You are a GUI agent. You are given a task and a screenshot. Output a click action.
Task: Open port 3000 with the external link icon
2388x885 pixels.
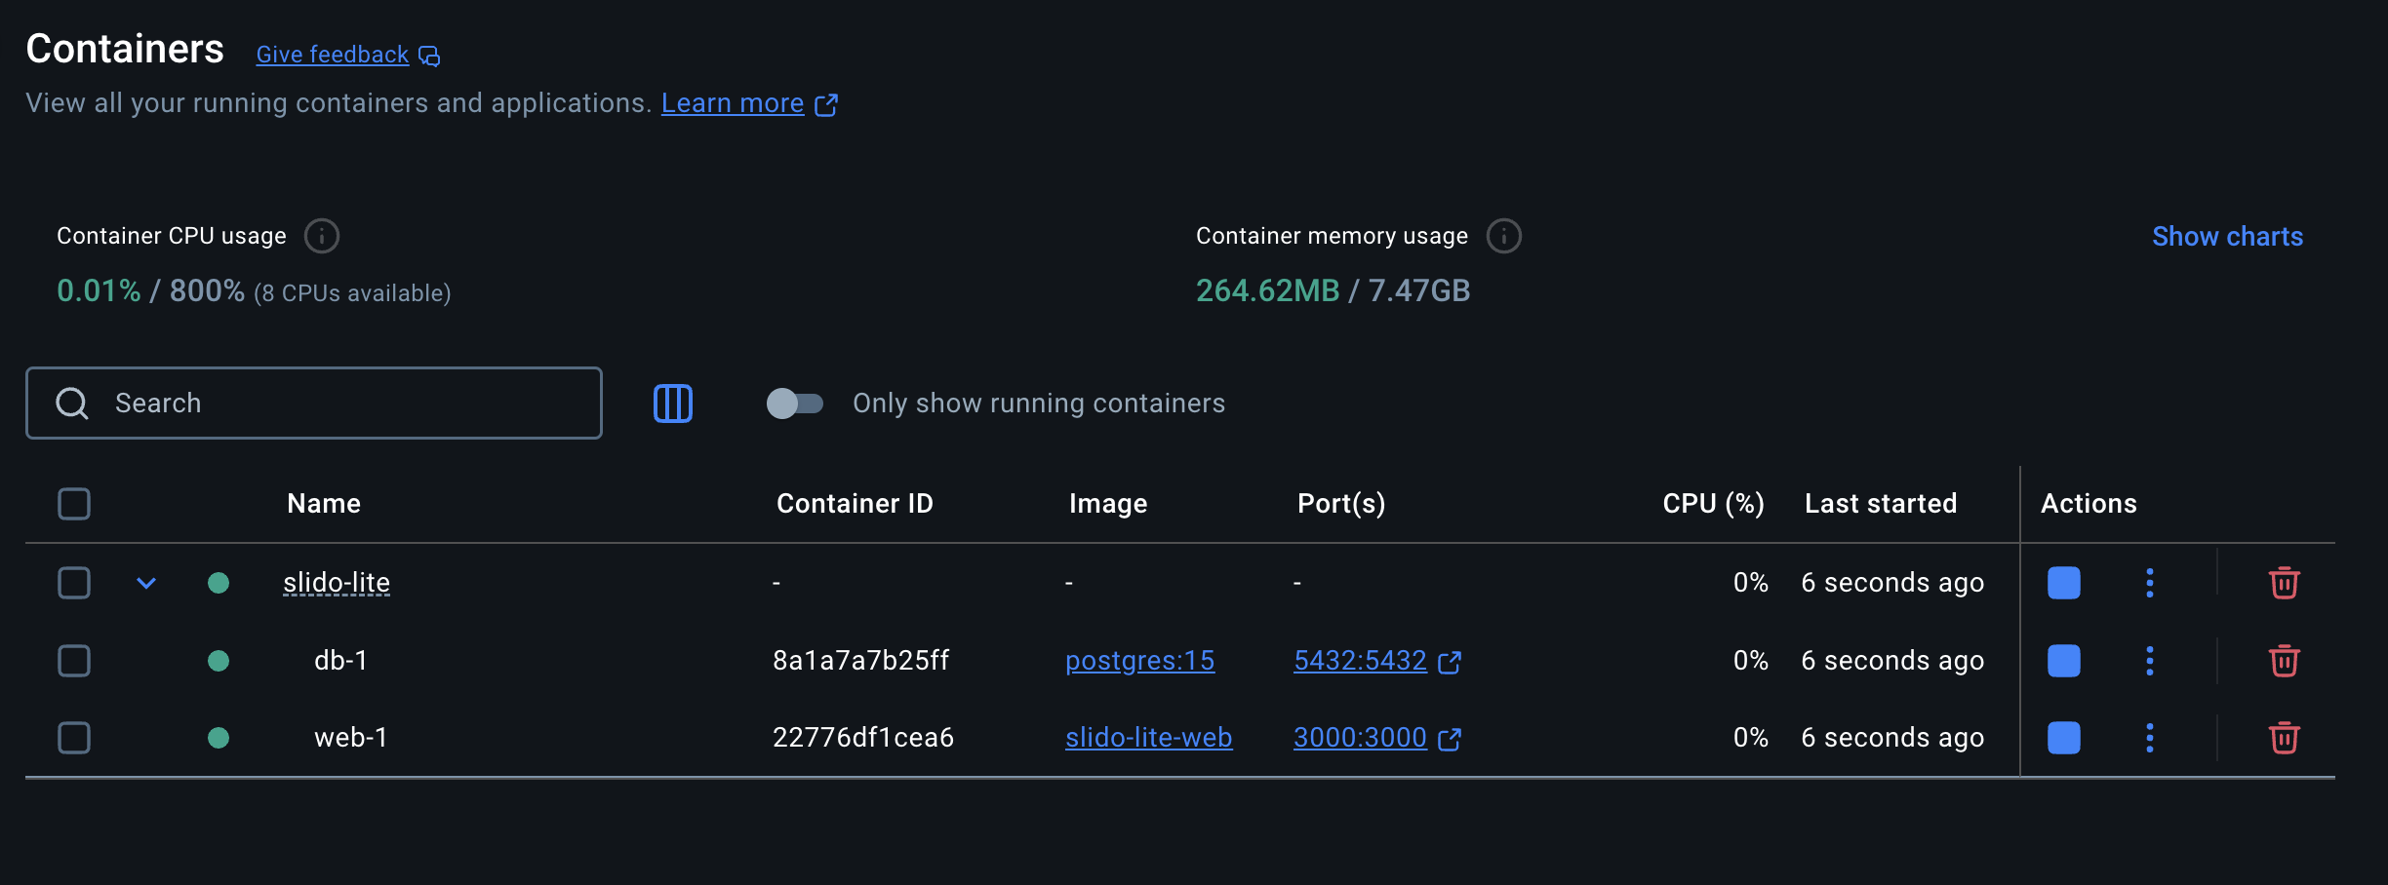1450,739
